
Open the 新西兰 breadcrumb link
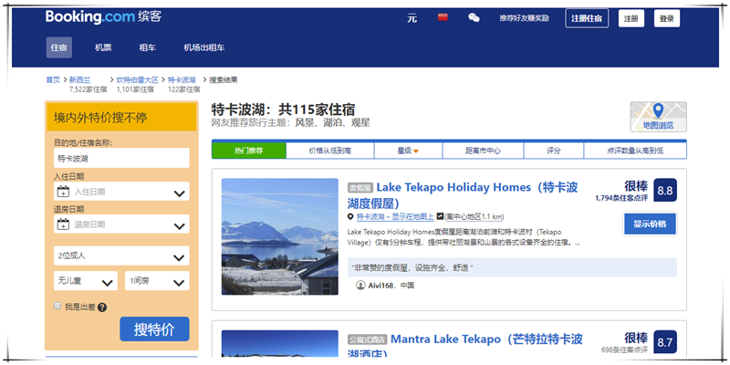click(x=79, y=80)
